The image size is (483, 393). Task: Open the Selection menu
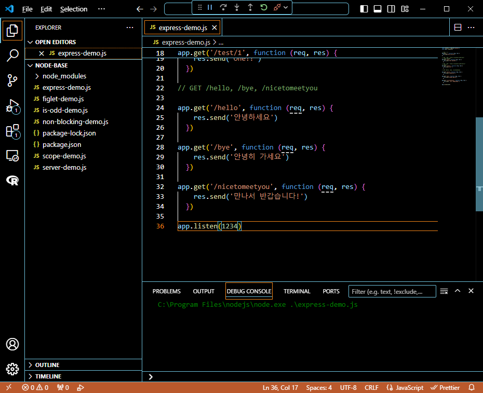[74, 9]
